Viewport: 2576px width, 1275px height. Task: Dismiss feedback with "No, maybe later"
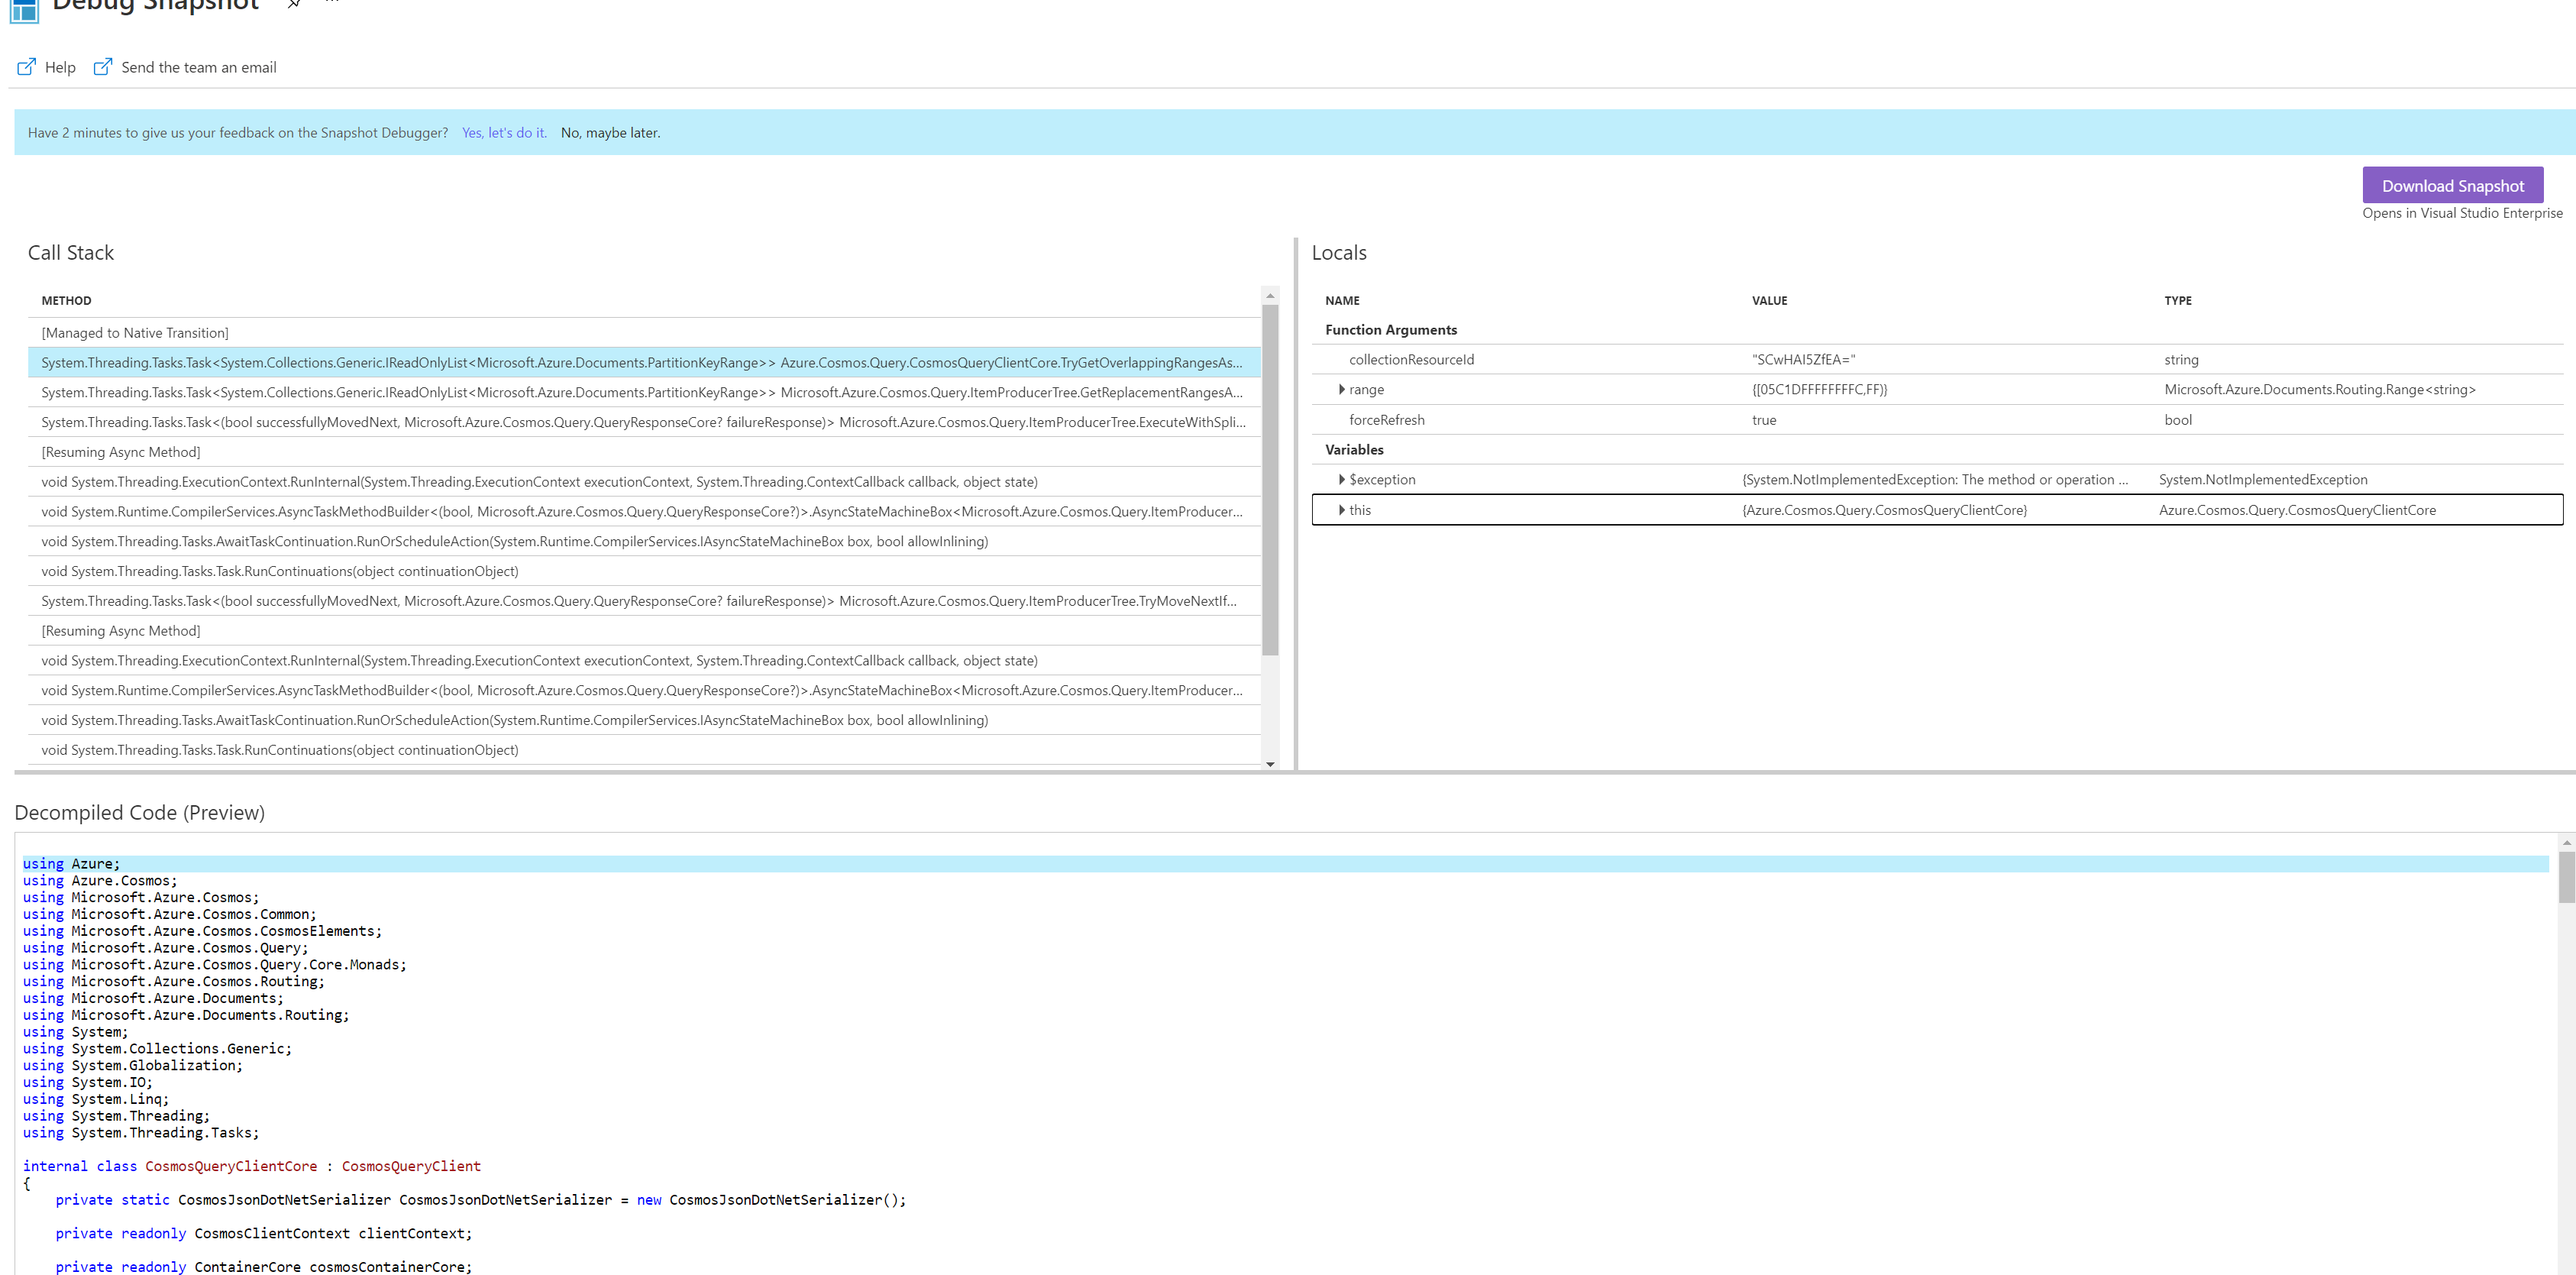[611, 132]
